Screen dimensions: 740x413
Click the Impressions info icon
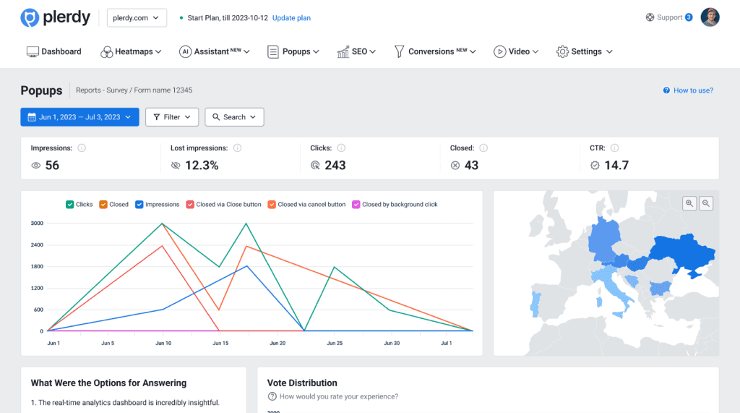(x=82, y=148)
